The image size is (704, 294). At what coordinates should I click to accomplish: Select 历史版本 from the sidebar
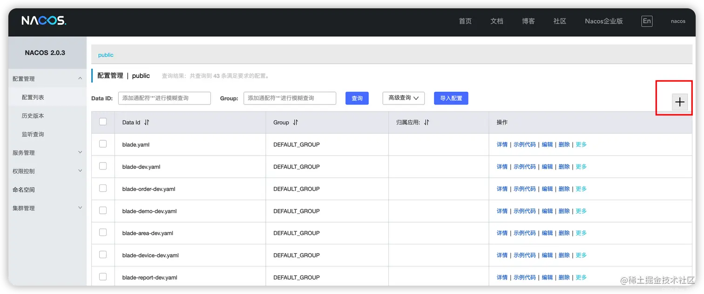[x=33, y=115]
